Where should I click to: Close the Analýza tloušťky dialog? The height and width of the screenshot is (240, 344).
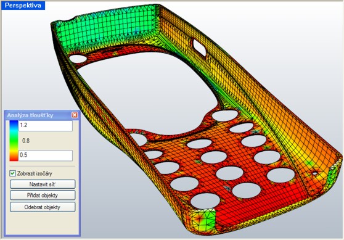pos(75,115)
